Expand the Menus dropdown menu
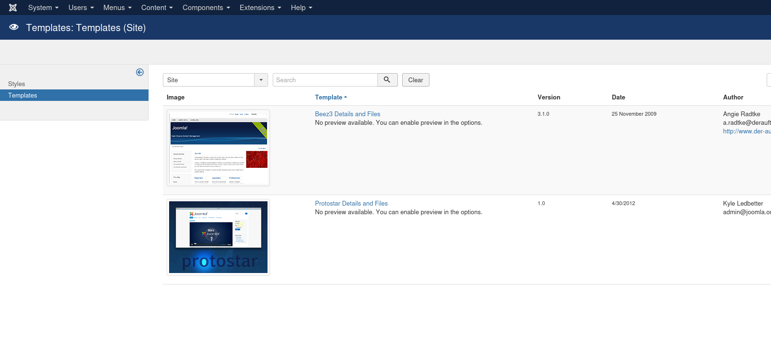Viewport: 771px width, 361px height. tap(117, 8)
